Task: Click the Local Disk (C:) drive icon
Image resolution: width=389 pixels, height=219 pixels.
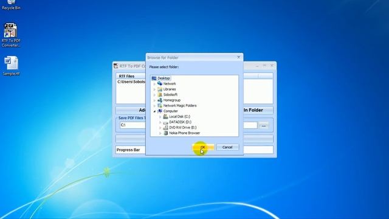Action: coord(165,116)
